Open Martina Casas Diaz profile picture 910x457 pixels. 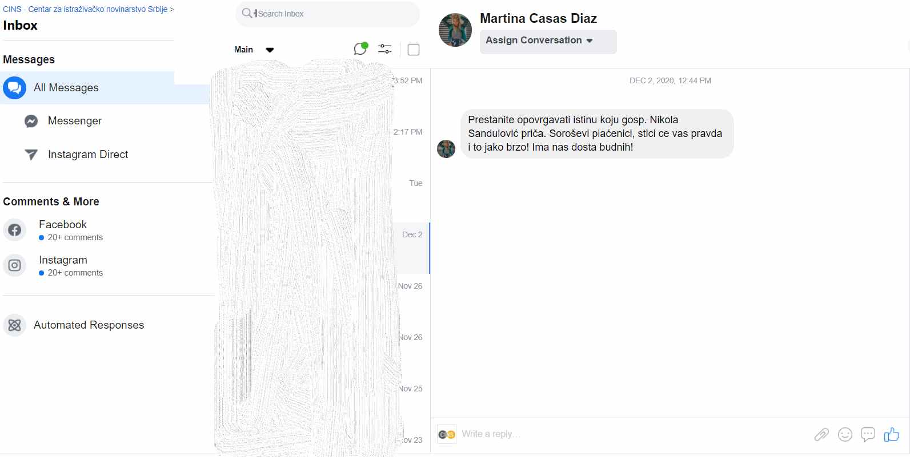coord(455,30)
